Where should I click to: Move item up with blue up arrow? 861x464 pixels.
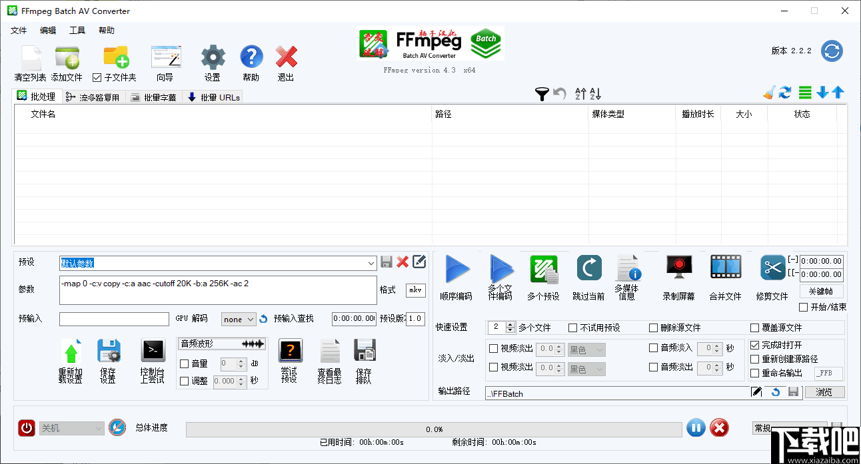pyautogui.click(x=838, y=93)
